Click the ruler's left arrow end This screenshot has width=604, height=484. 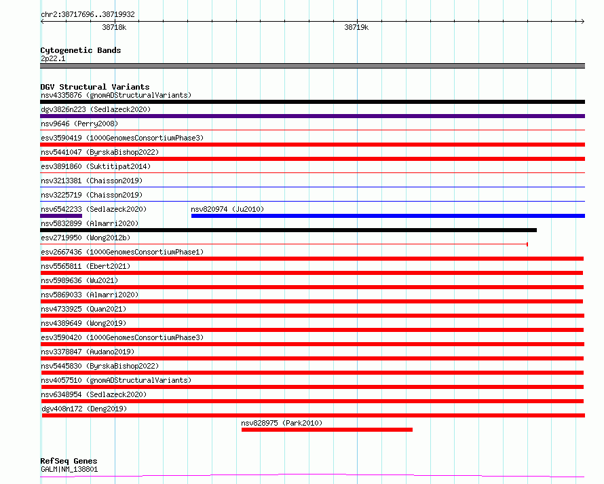(x=42, y=22)
